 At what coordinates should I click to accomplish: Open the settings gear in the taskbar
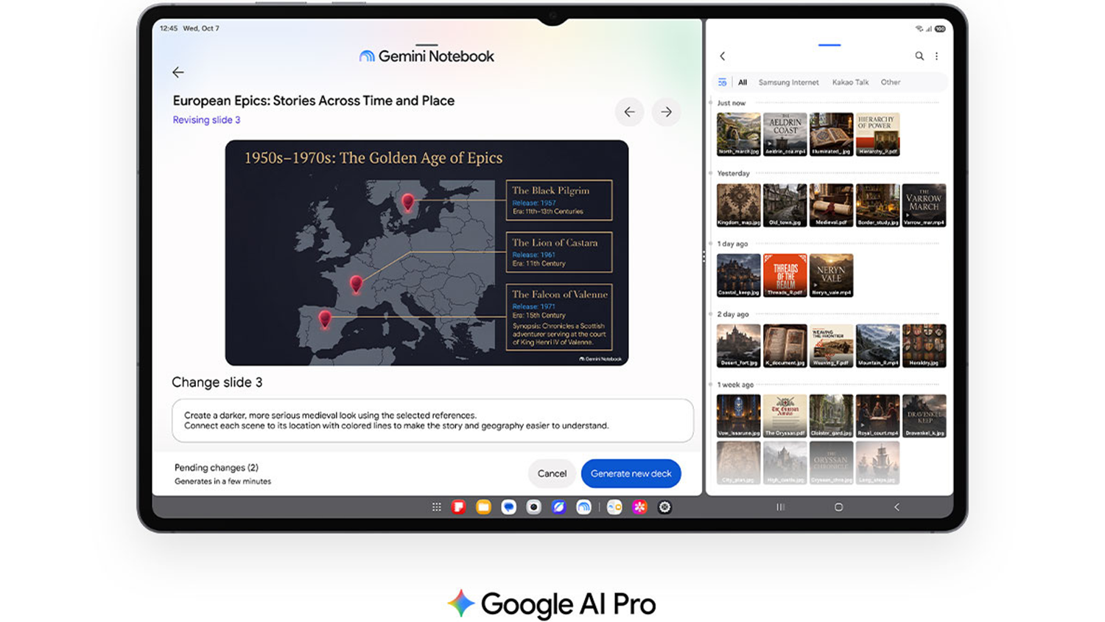point(664,507)
